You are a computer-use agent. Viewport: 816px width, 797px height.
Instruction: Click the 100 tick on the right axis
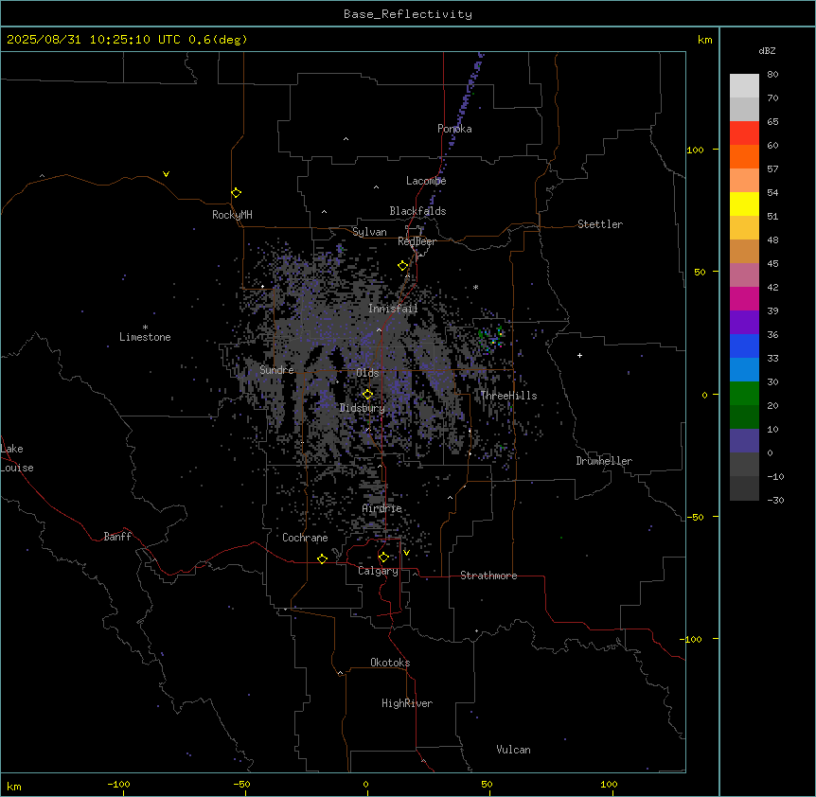pos(695,150)
